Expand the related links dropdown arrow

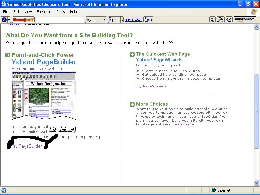click(151, 20)
